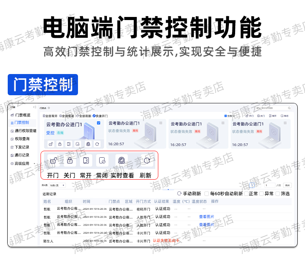
Task: Expand the 高级应用 submenu arrow
Action: click(34, 163)
